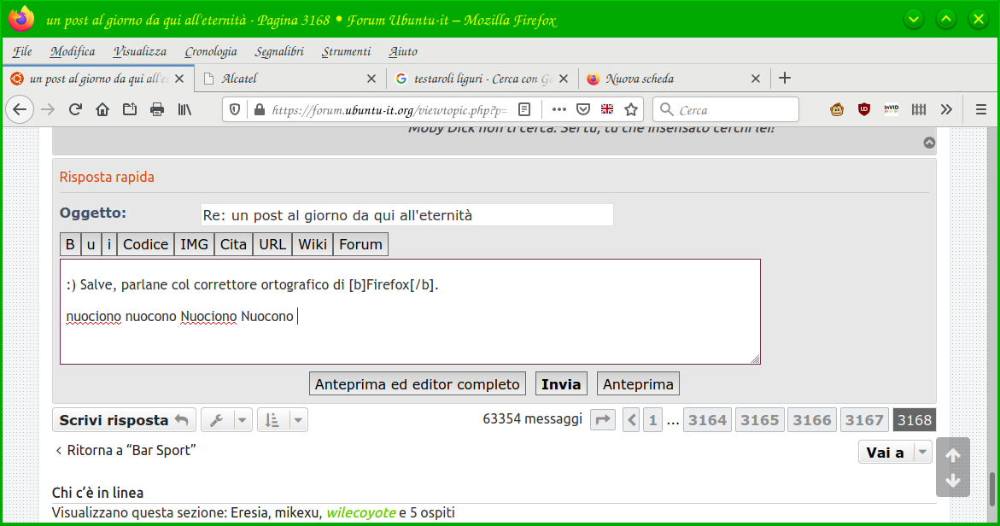
Task: Click the small up-arrow circle at post top
Action: click(x=929, y=143)
